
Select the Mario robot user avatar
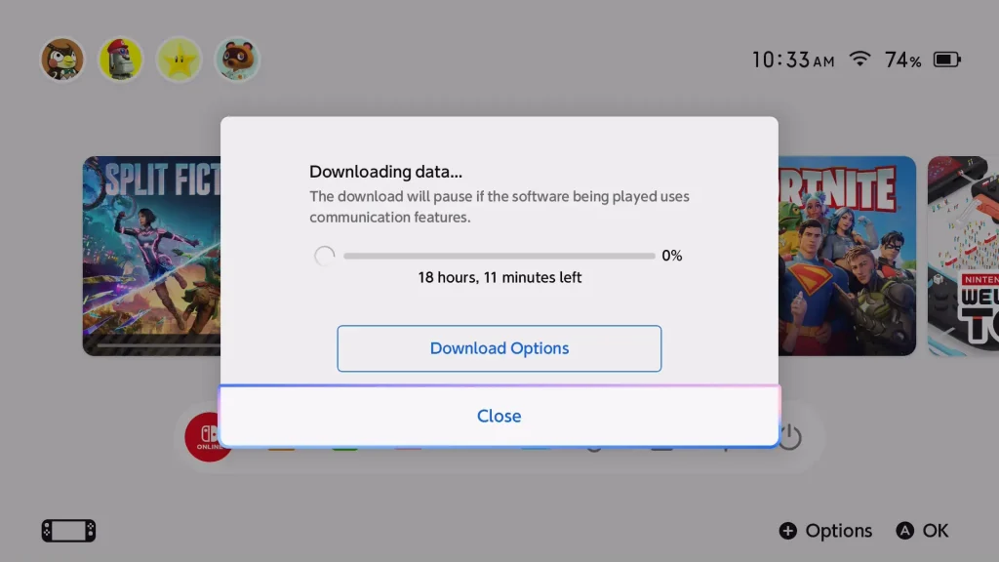coord(120,60)
